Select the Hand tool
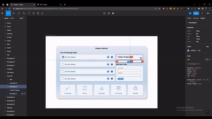This screenshot has width=212, height=119. pyautogui.click(x=38, y=13)
